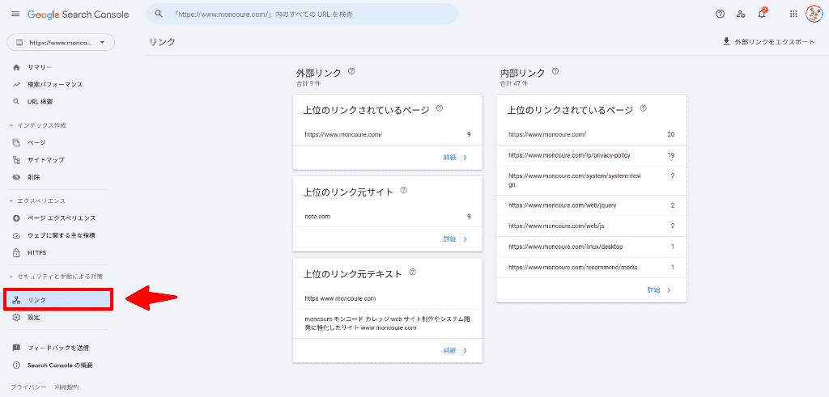Open the Google apps grid
Image resolution: width=829 pixels, height=397 pixels.
793,14
